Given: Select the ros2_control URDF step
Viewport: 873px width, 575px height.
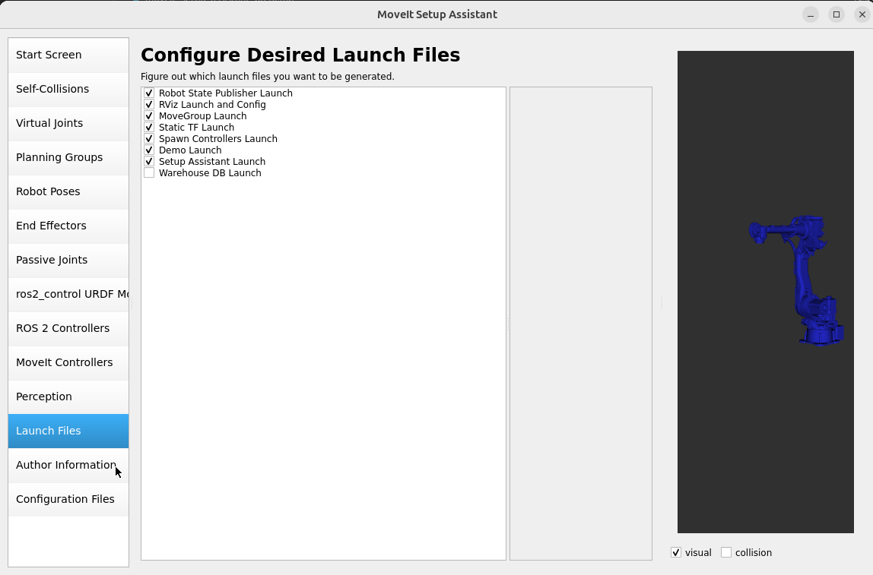Looking at the screenshot, I should [68, 294].
